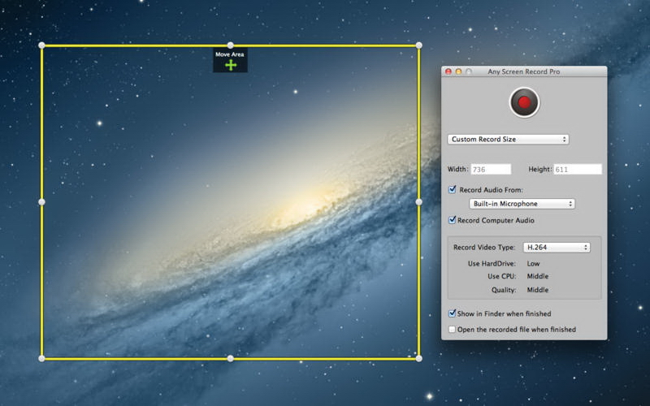The width and height of the screenshot is (650, 406).
Task: Click the green Move Area crosshair icon
Action: tap(231, 65)
